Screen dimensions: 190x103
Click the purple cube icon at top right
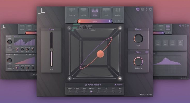(138, 9)
